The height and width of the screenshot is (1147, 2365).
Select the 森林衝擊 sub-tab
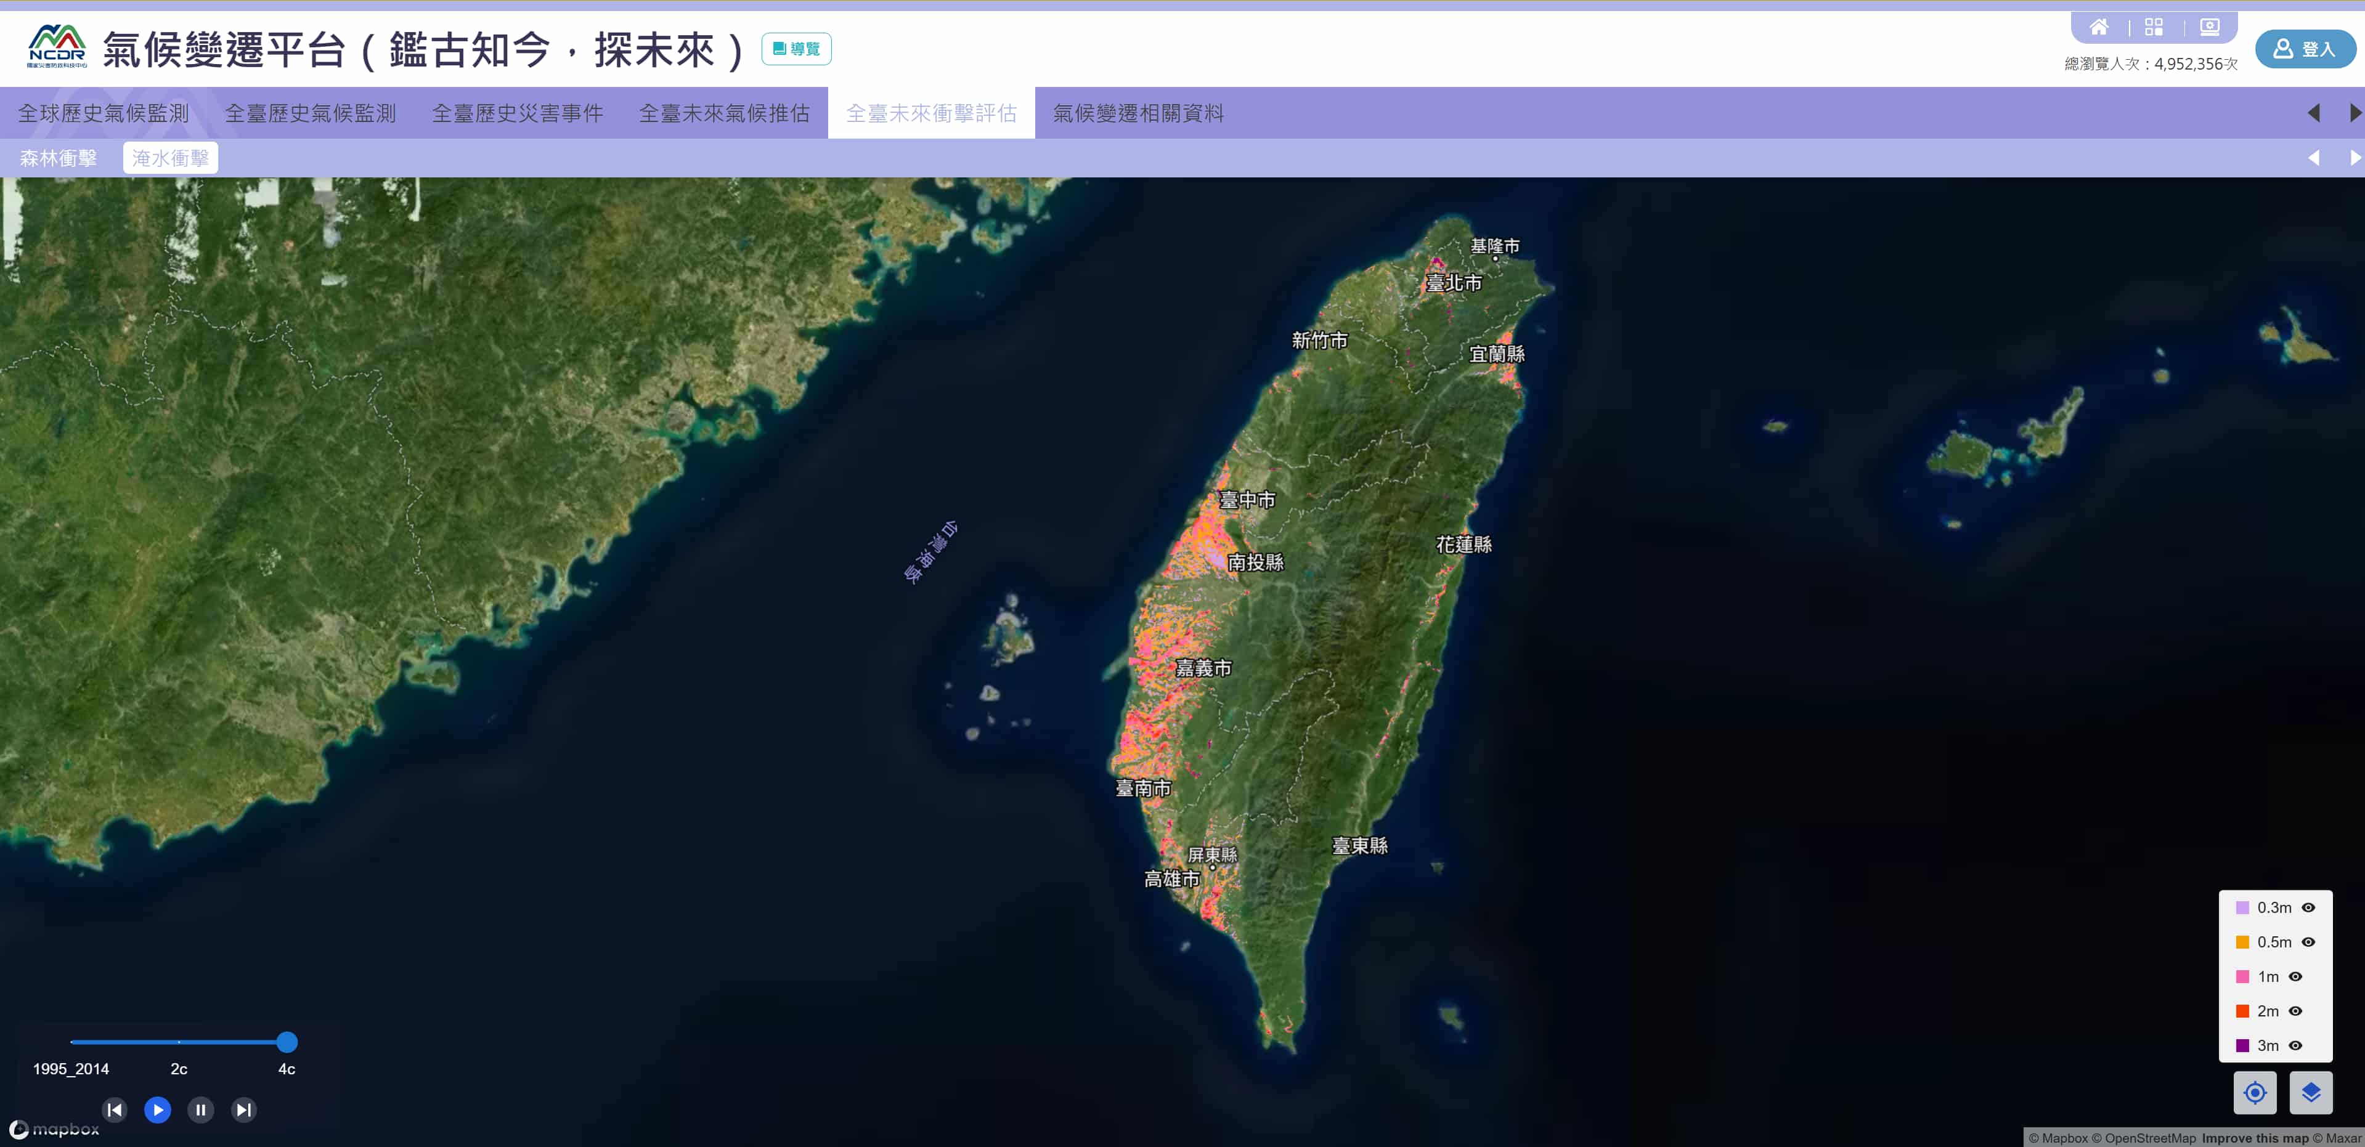click(x=59, y=158)
